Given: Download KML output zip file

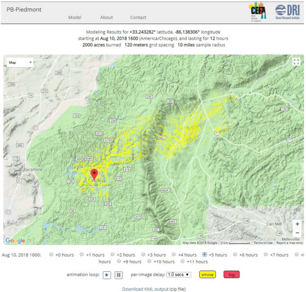Looking at the screenshot, I should (145, 289).
